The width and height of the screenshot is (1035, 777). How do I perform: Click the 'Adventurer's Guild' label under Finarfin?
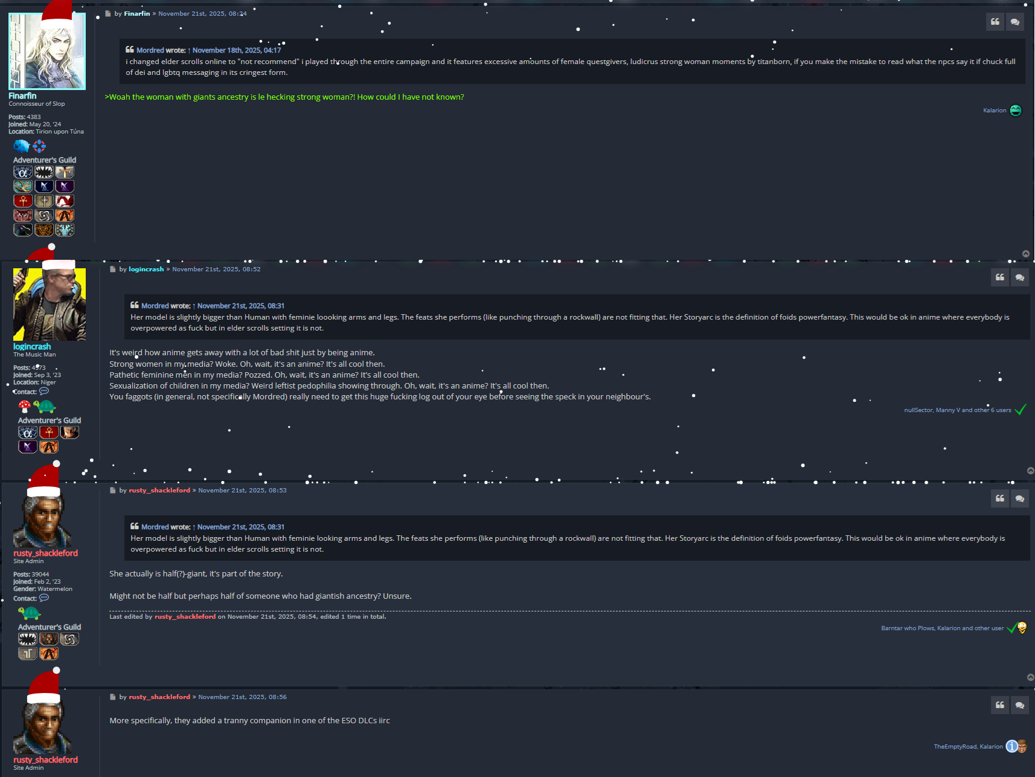click(45, 160)
